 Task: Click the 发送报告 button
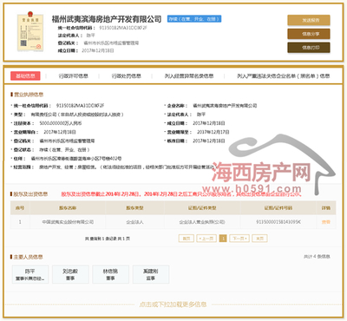tap(309, 20)
